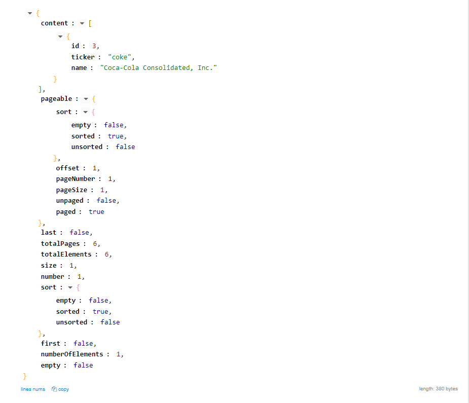This screenshot has width=469, height=403.
Task: Collapse the pageable object arrow
Action: click(86, 99)
